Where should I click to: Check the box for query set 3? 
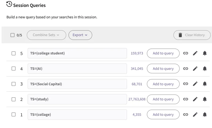[x=14, y=84]
